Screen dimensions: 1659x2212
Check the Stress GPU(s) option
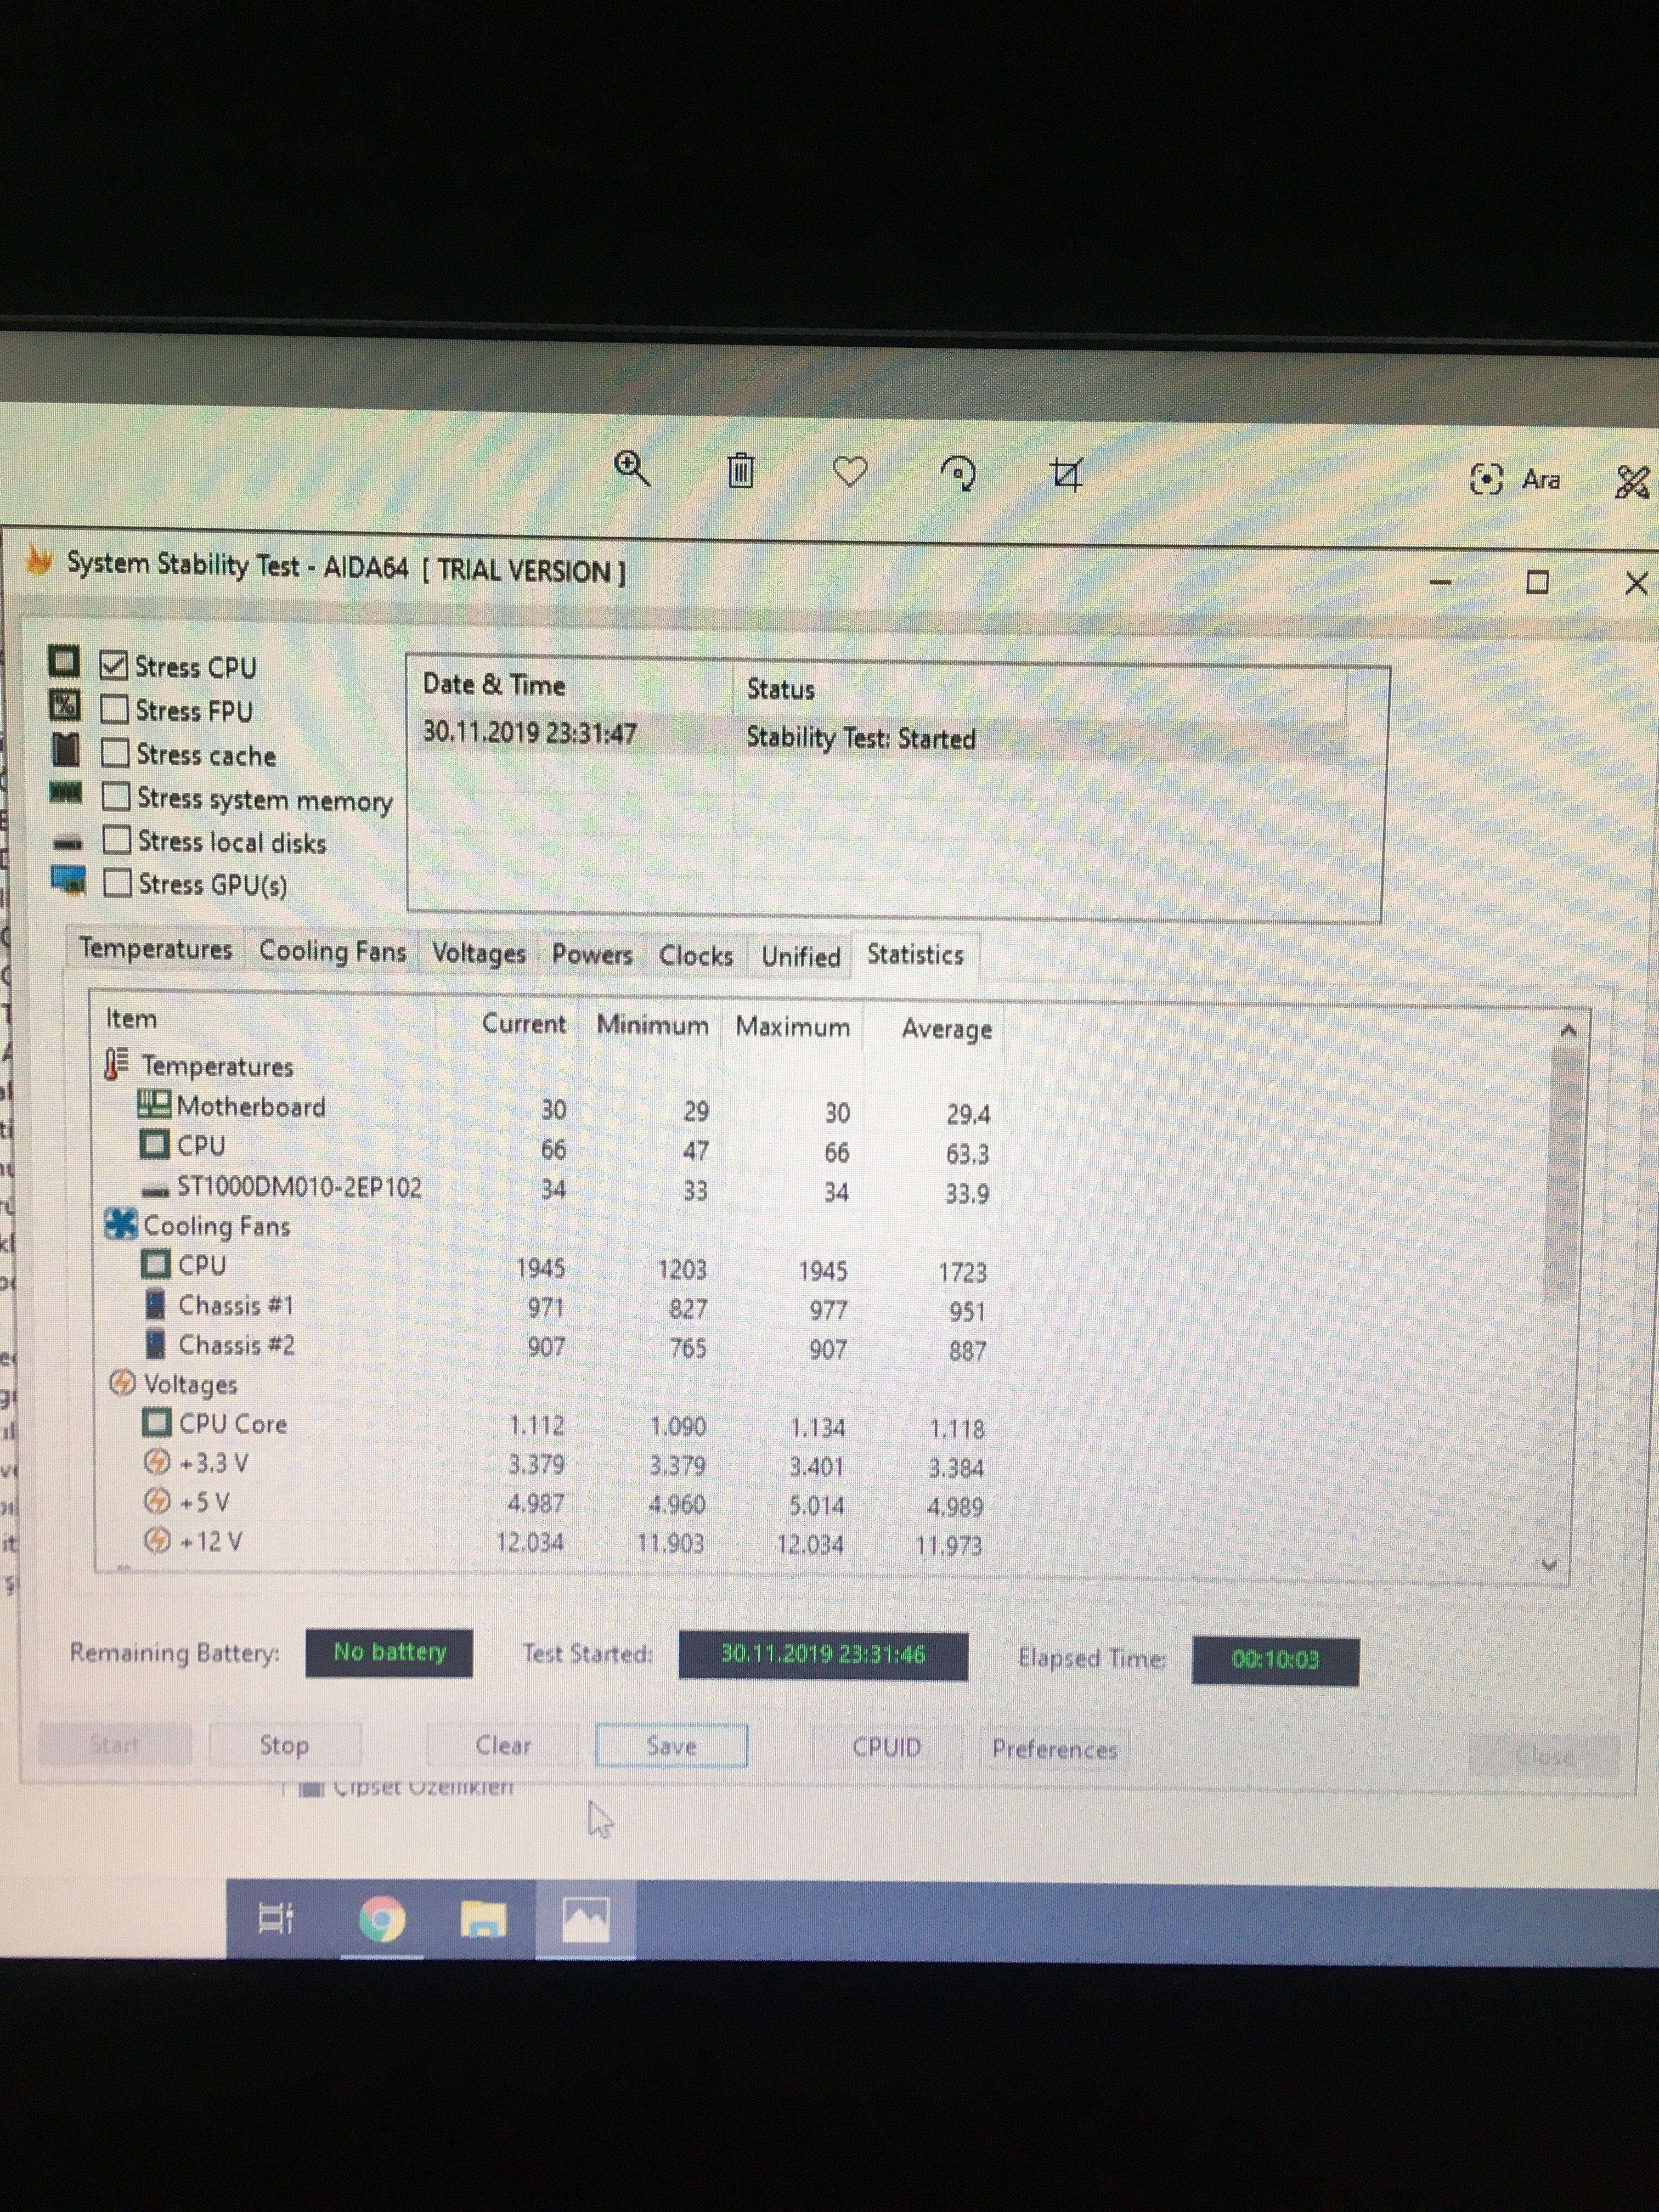pos(117,883)
